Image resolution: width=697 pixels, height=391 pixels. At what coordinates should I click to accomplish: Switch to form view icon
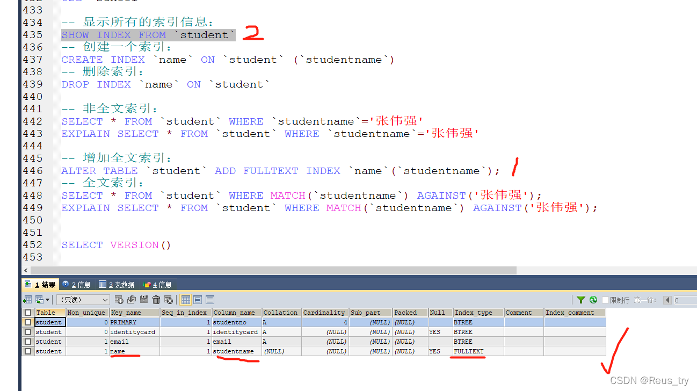198,300
